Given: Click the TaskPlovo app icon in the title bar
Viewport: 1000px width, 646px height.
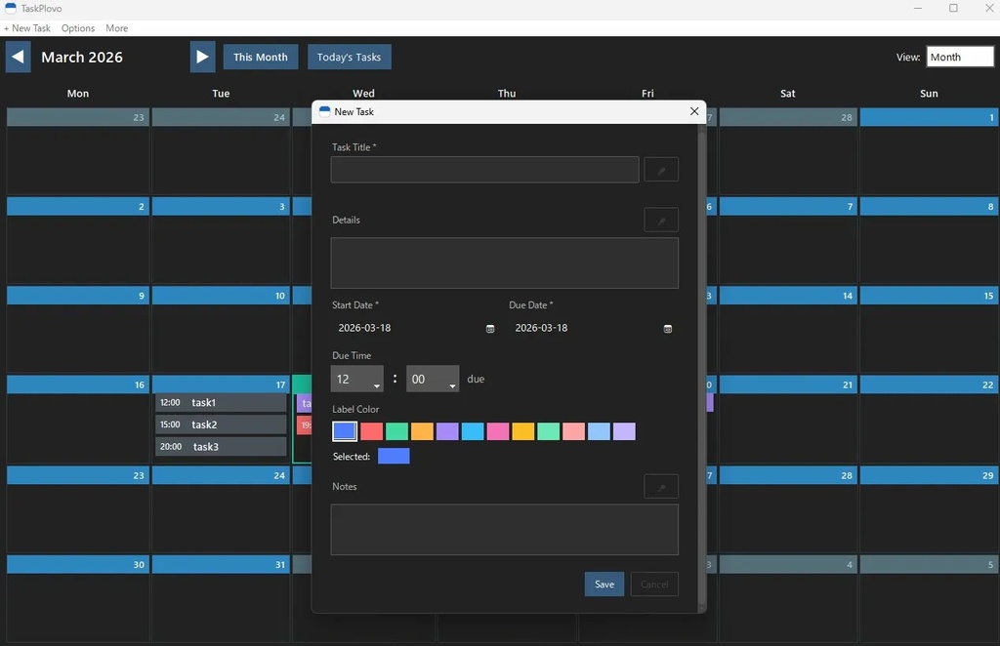Looking at the screenshot, I should [x=10, y=8].
